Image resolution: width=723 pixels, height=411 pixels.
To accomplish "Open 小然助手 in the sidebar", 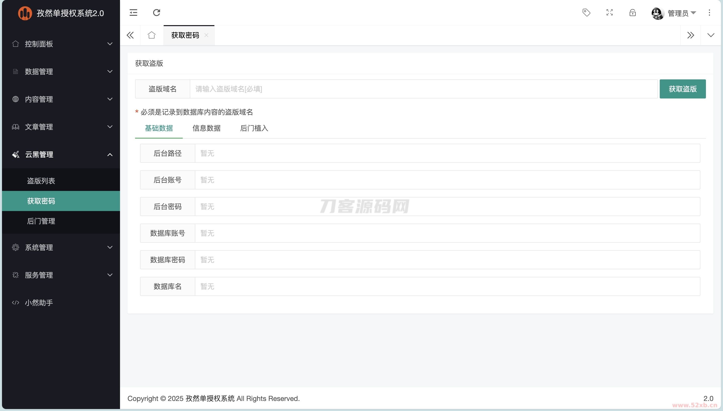I will 39,303.
